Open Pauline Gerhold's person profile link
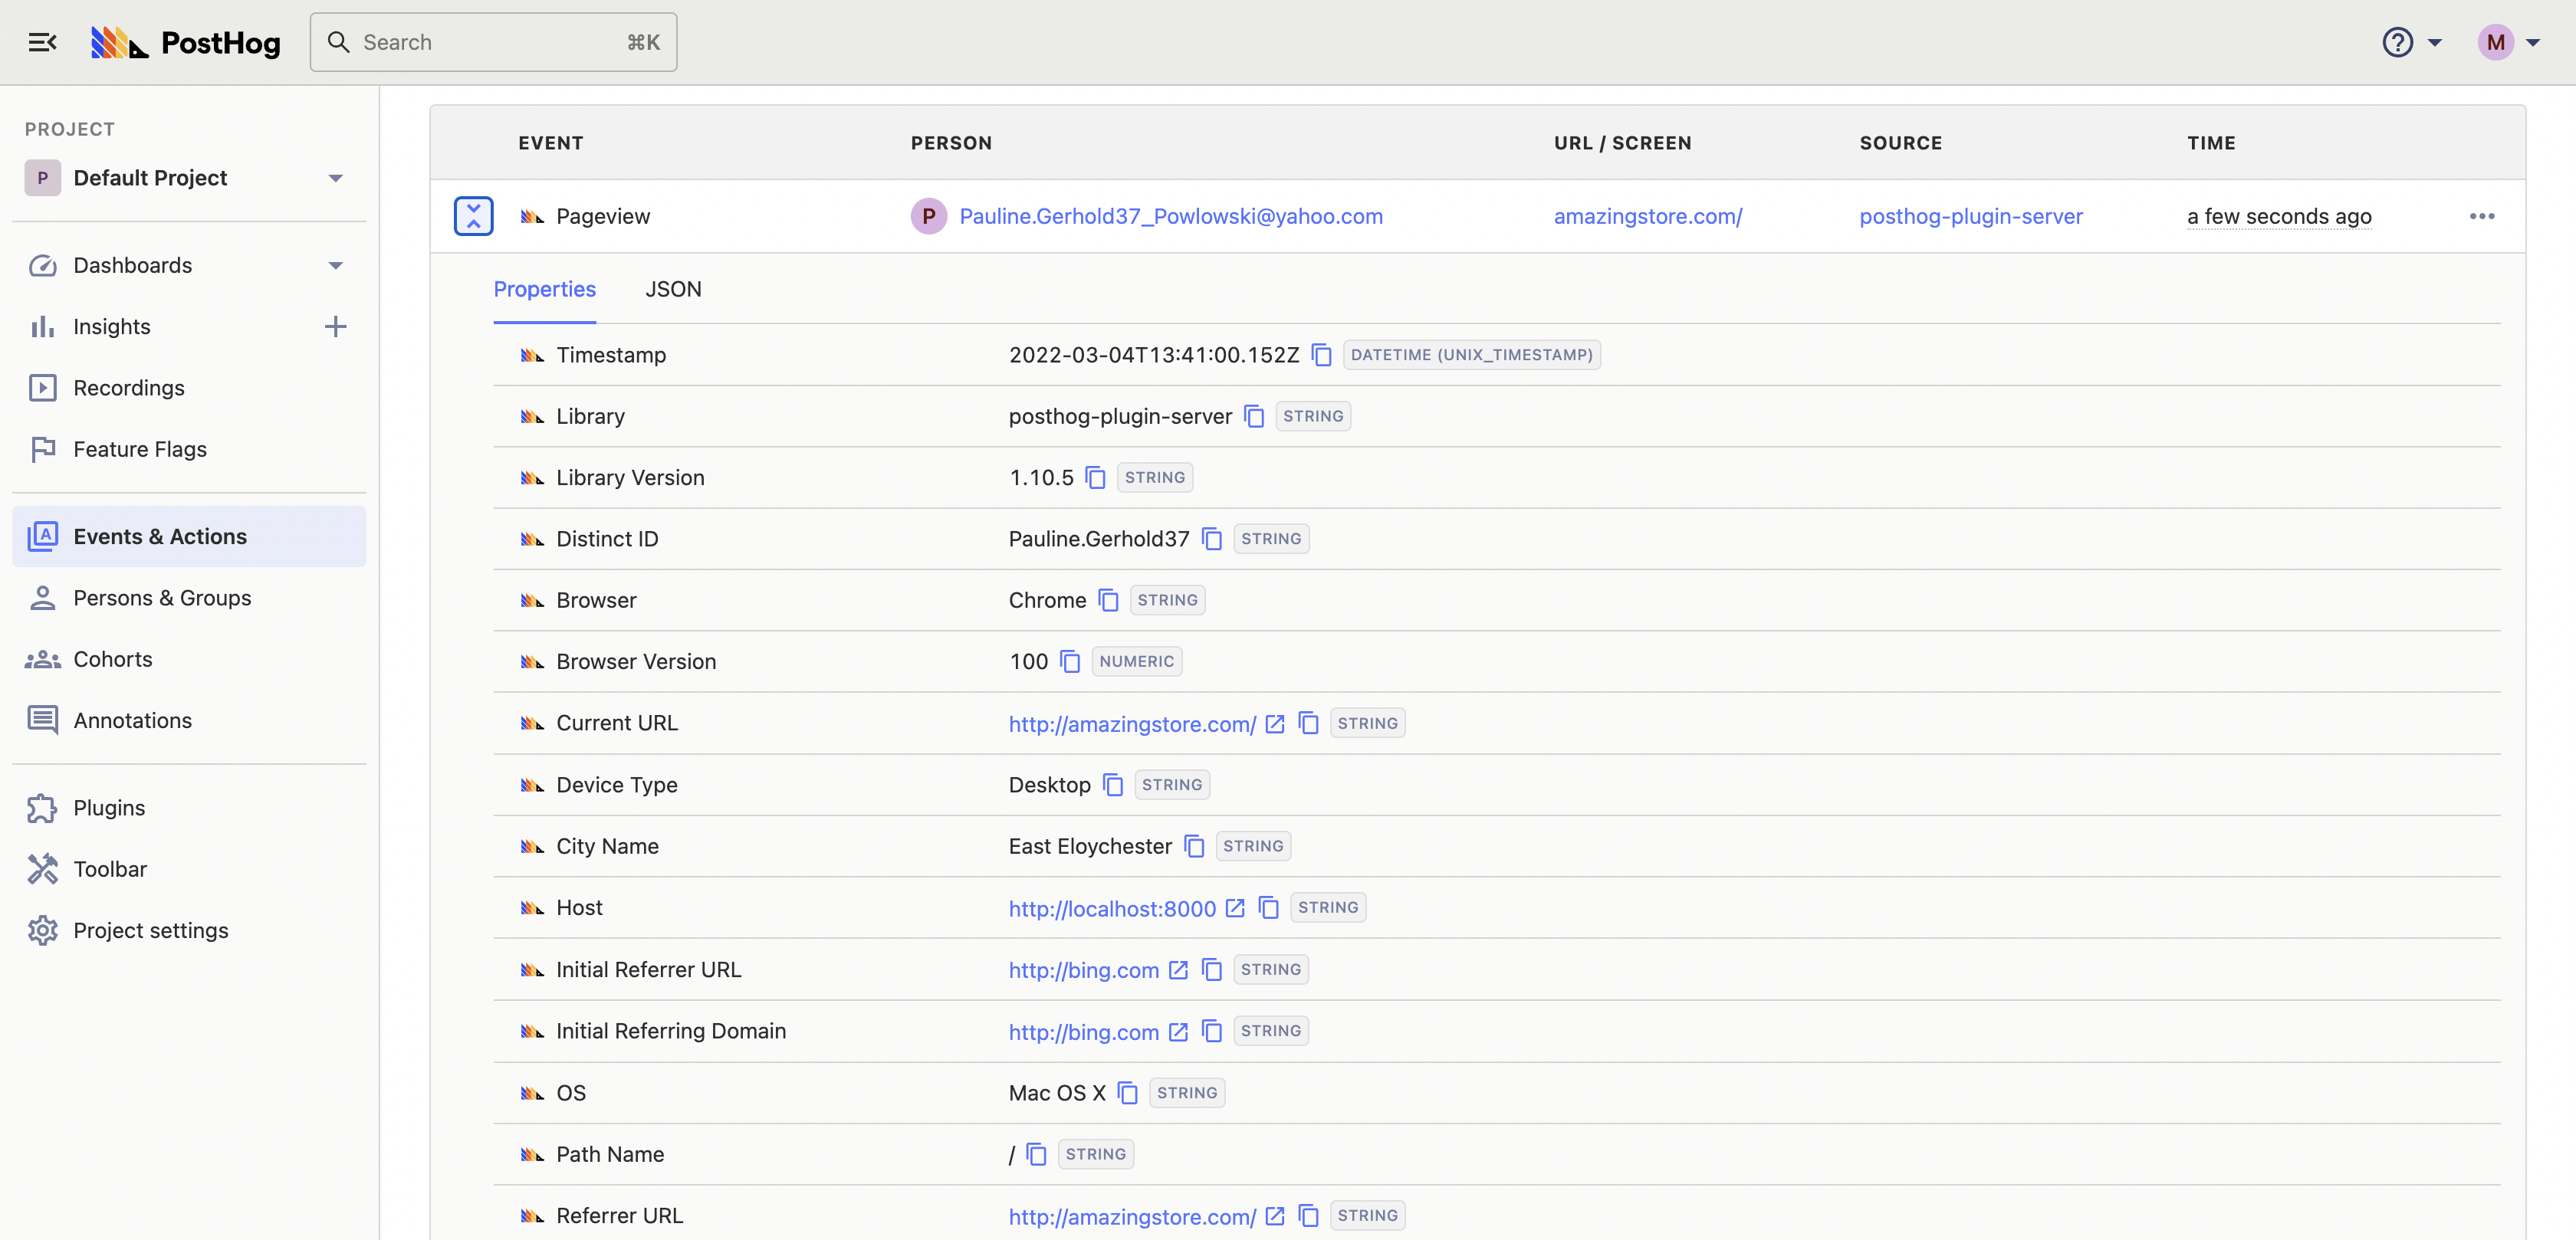This screenshot has width=2576, height=1240. (1170, 216)
